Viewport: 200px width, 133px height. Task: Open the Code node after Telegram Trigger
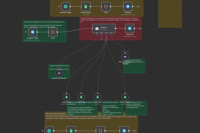point(53,32)
